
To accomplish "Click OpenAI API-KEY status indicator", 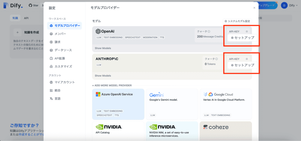I will point(247,31).
